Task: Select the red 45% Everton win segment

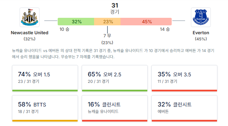Action: point(146,22)
